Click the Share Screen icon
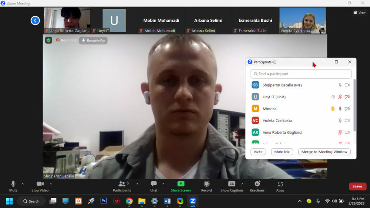The width and height of the screenshot is (370, 208). coord(181,184)
